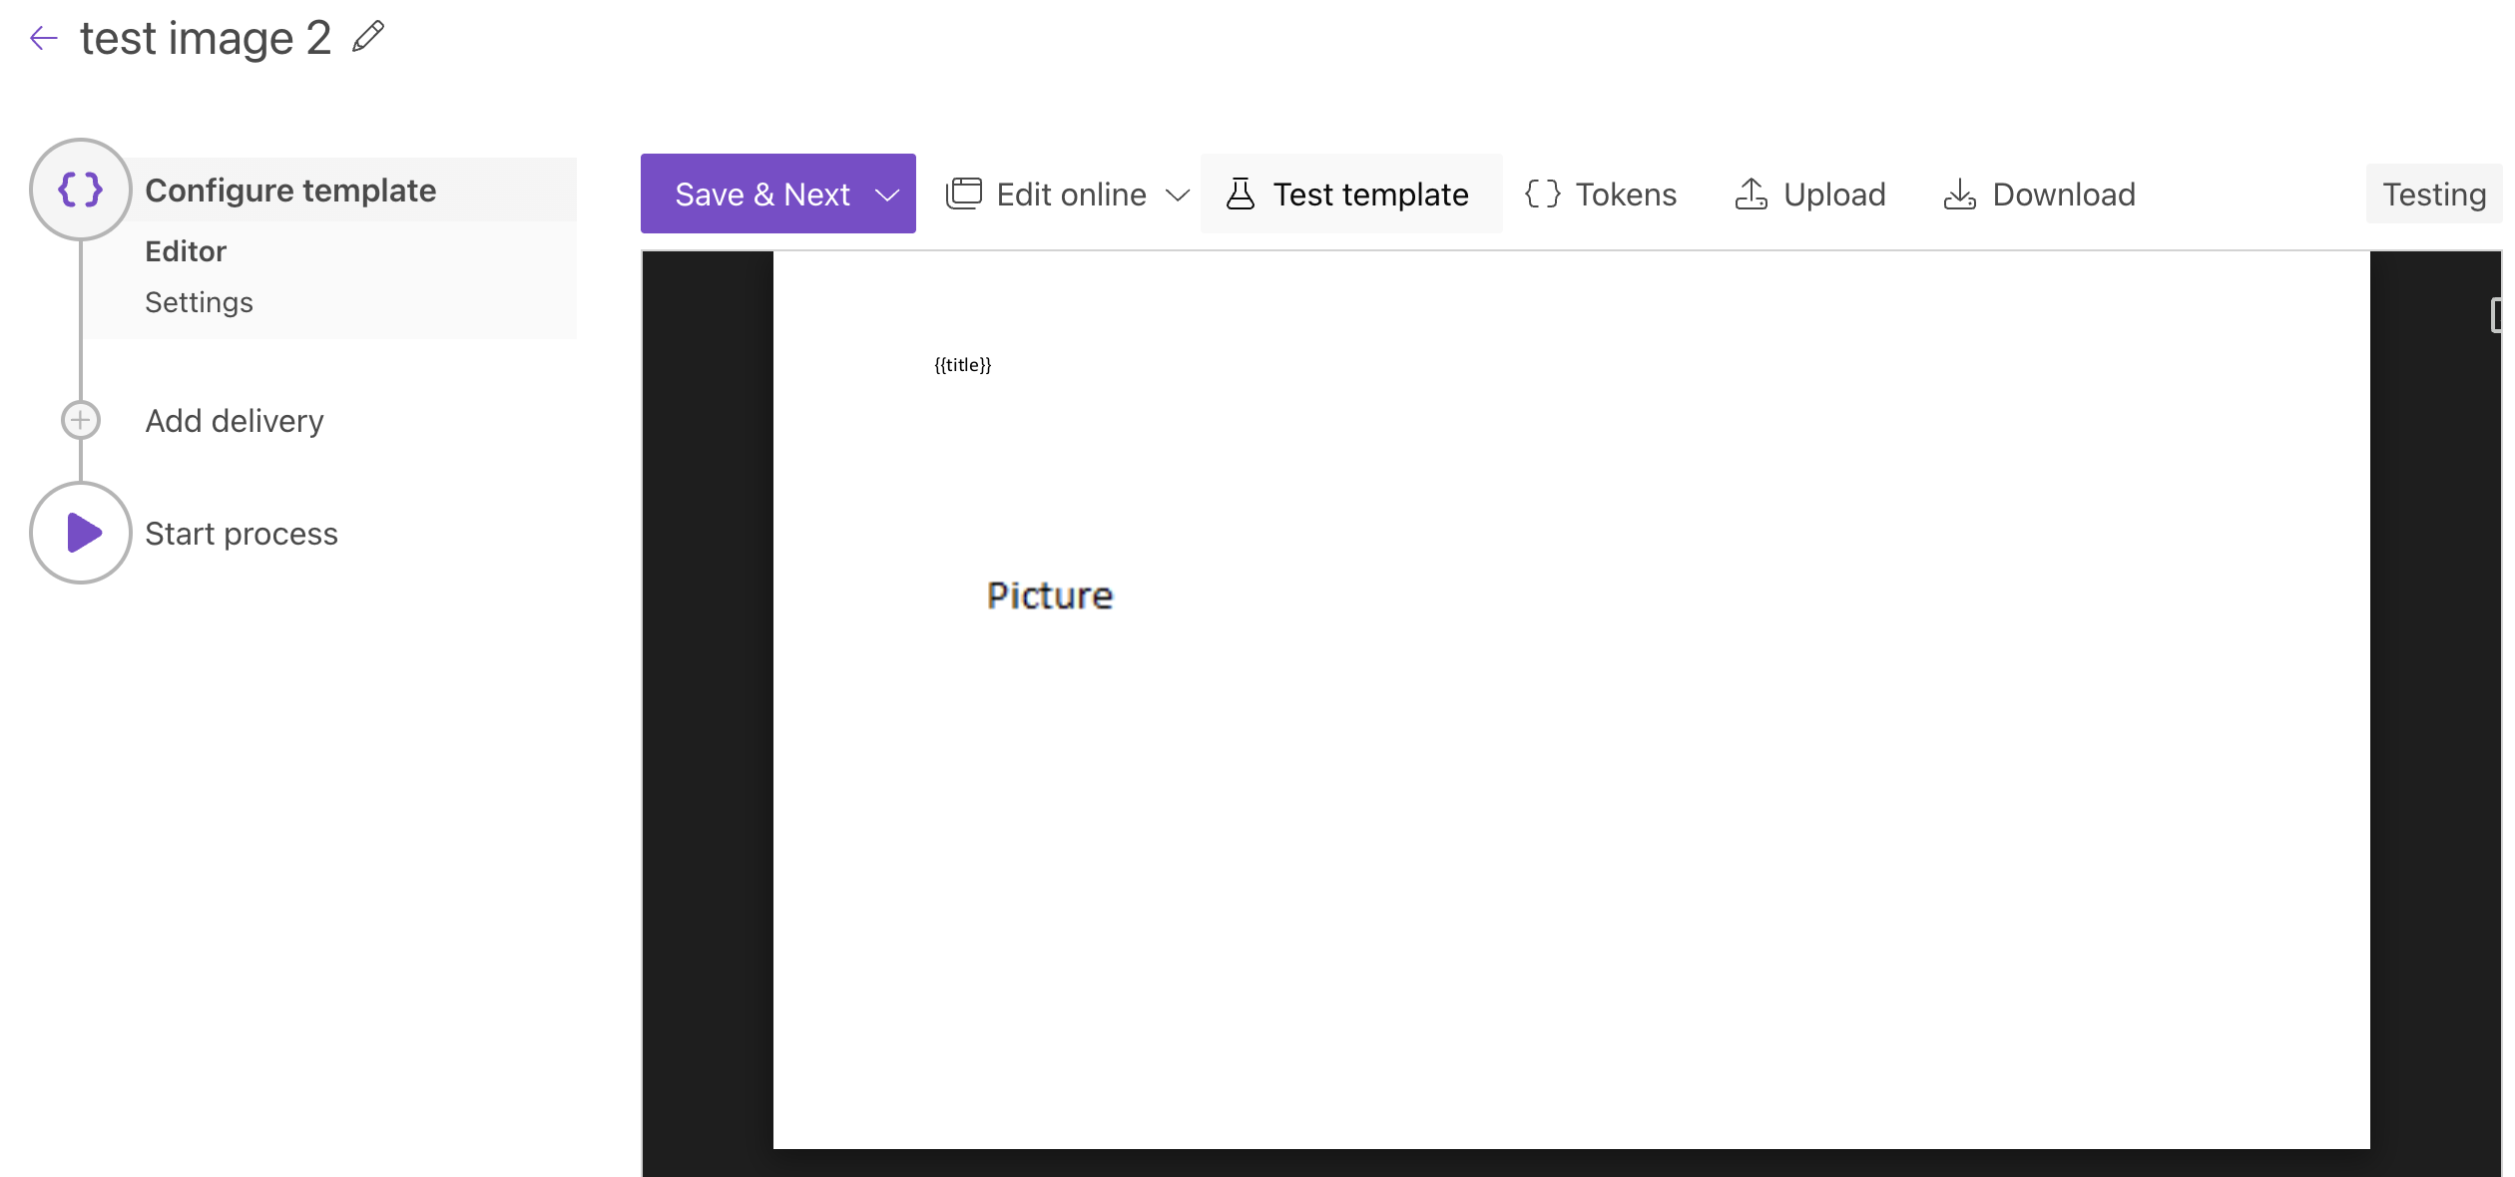Viewport: 2515px width, 1177px height.
Task: Open Settings under Configure template
Action: click(199, 302)
